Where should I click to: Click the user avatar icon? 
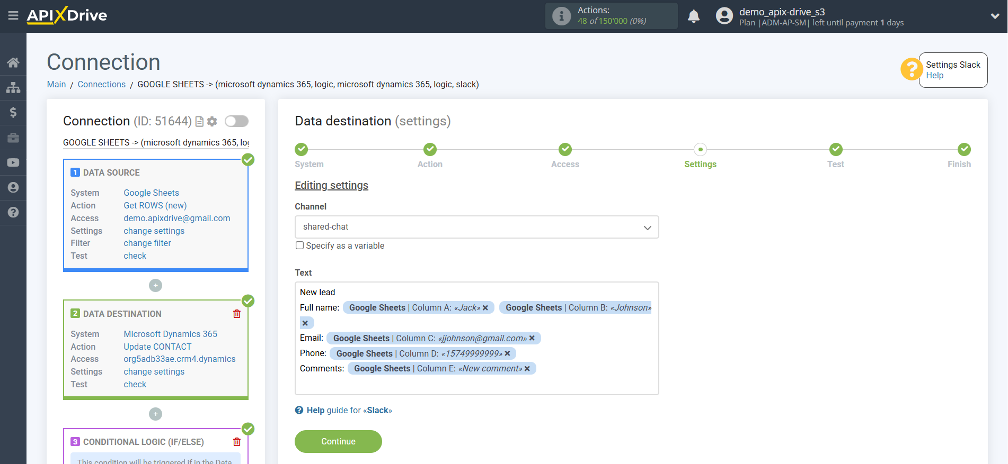click(724, 16)
